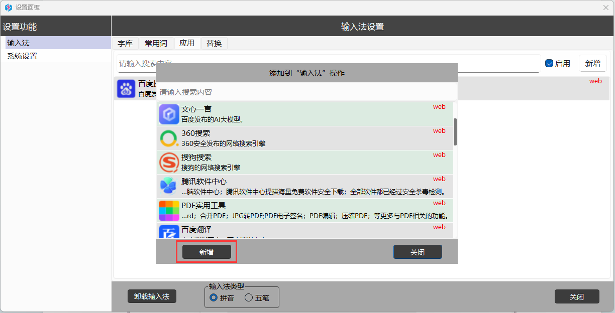615x313 pixels.
Task: Click the app logo in title bar
Action: (8, 8)
